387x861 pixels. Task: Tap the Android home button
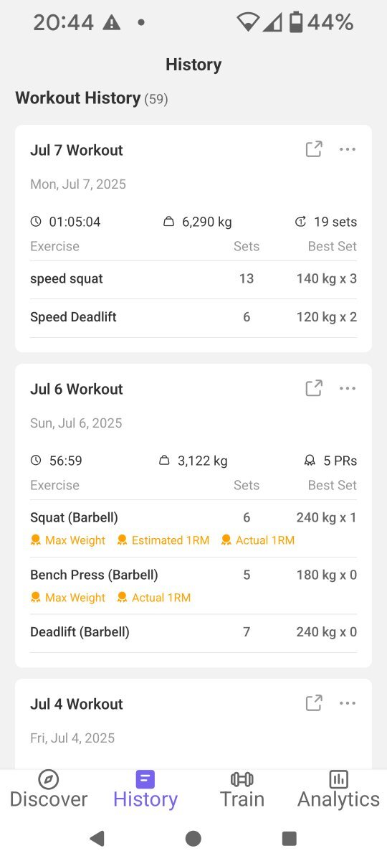pos(193,838)
